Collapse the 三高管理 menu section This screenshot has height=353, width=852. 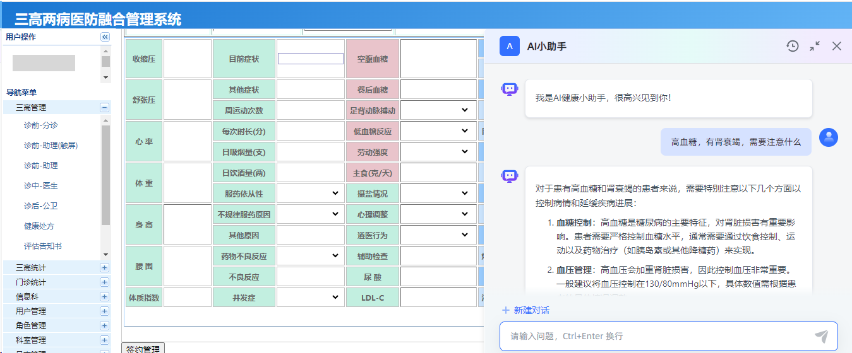(x=105, y=108)
